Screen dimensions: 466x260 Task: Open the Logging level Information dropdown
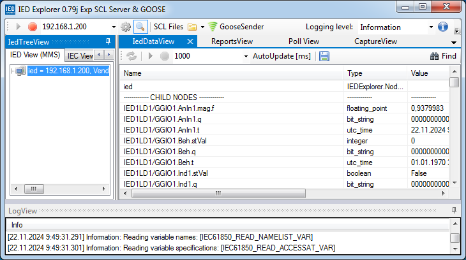pos(431,27)
